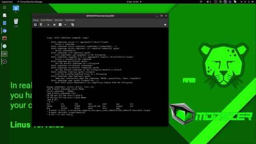Screen dimensions: 256x144
Task: Open the Sanal Makine menu
Action: point(46,20)
